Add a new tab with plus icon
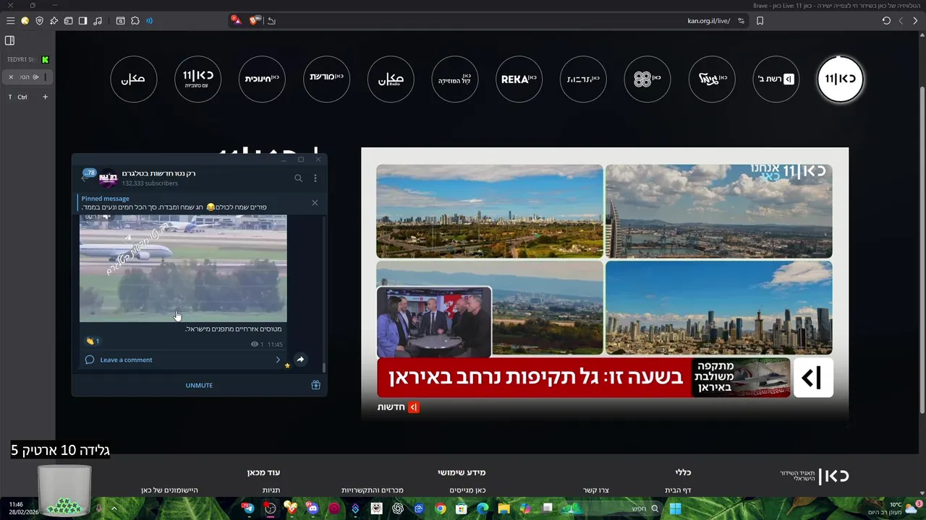Image resolution: width=926 pixels, height=520 pixels. coord(45,97)
